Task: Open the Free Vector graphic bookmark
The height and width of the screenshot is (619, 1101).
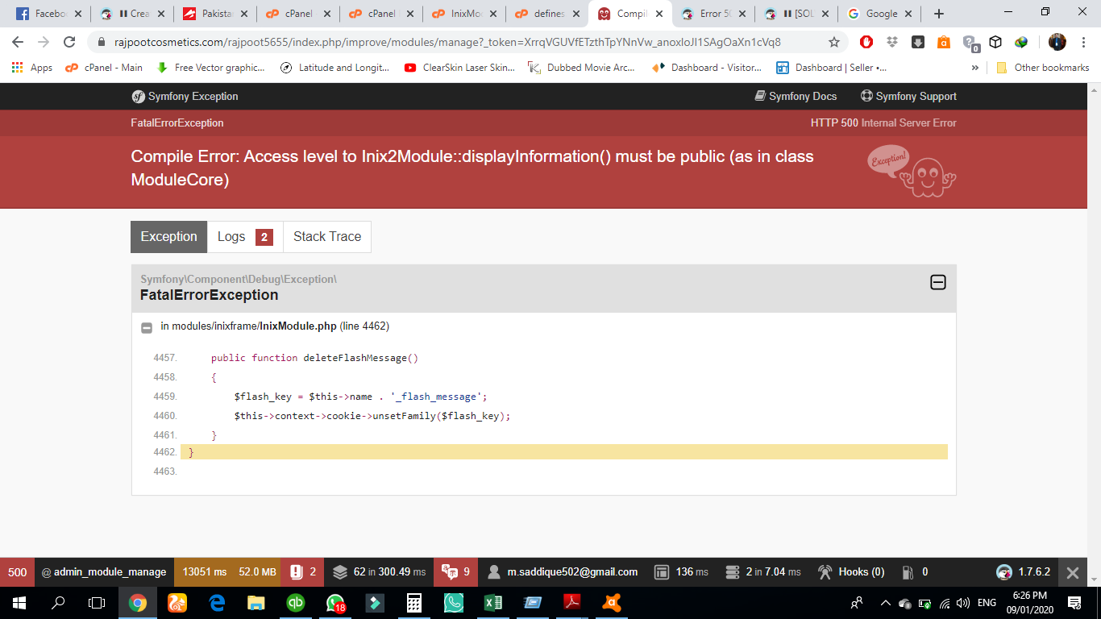Action: 210,68
